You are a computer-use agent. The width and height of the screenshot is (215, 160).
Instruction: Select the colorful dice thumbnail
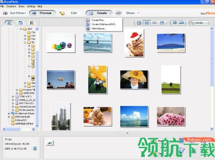click(61, 43)
